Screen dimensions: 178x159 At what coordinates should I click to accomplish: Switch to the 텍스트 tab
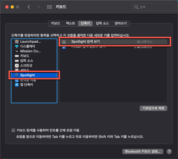coord(71,23)
